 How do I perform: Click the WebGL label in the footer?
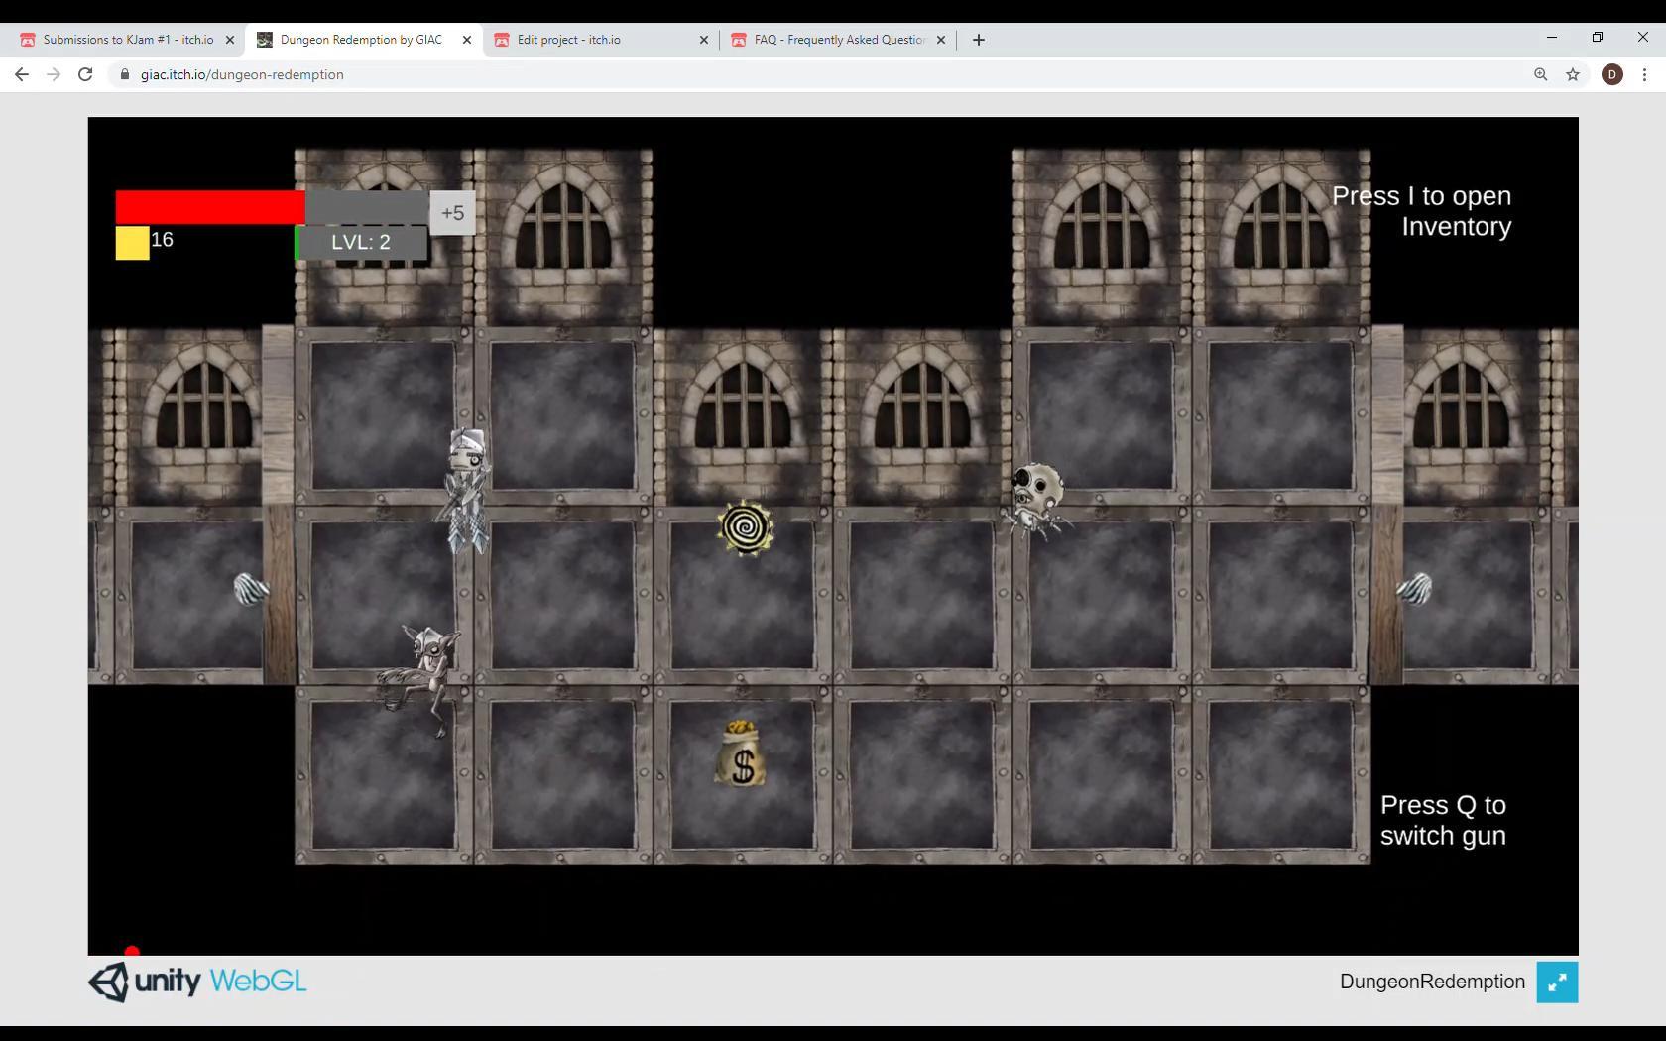click(259, 983)
